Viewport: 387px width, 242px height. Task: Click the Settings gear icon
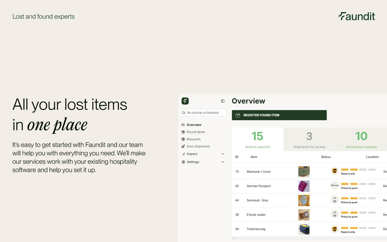(183, 162)
